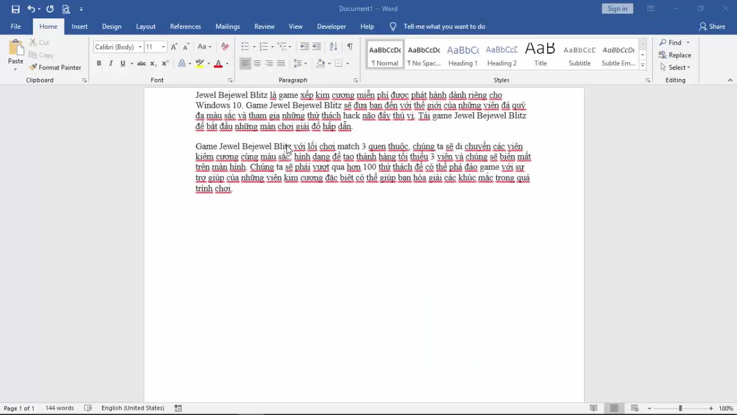Toggle Italic formatting
The image size is (737, 415).
(111, 63)
